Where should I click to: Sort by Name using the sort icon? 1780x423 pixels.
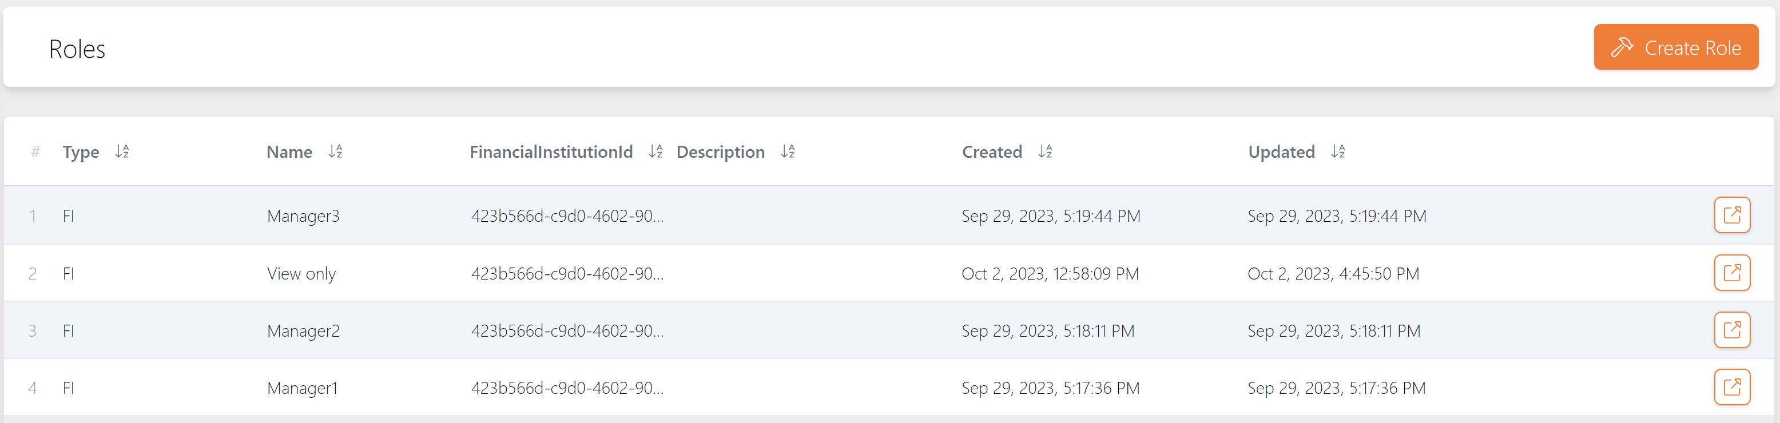[335, 151]
